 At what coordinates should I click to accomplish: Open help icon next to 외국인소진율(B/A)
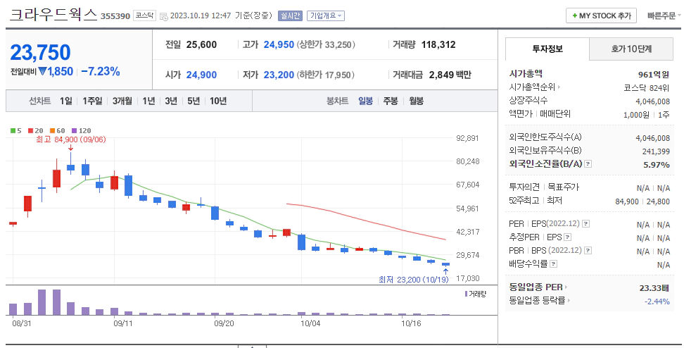click(x=588, y=164)
